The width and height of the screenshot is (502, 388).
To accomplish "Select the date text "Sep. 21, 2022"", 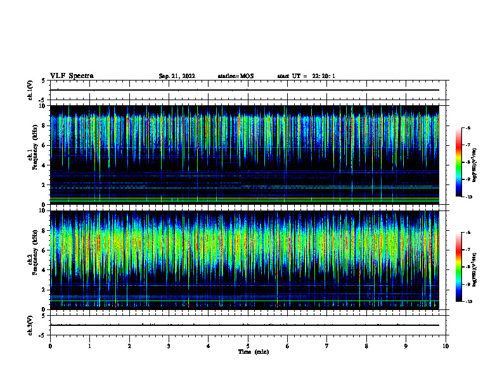I will click(x=177, y=76).
